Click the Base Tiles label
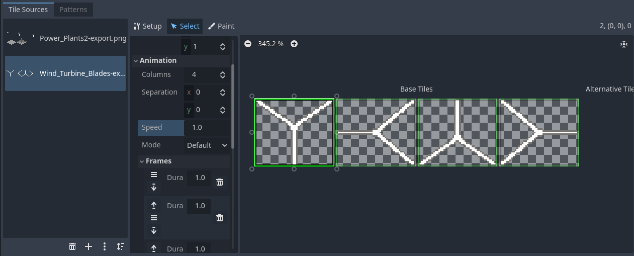Screen dimensions: 634x256 tap(416, 89)
